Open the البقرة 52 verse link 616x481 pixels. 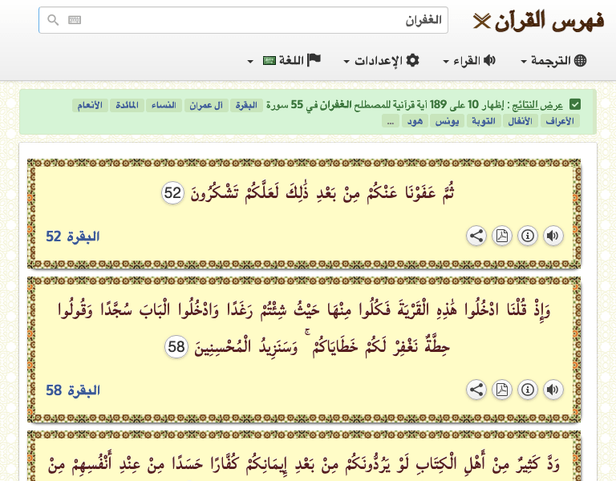(x=73, y=236)
